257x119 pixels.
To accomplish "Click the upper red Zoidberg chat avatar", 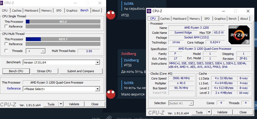I will pyautogui.click(x=111, y=15).
